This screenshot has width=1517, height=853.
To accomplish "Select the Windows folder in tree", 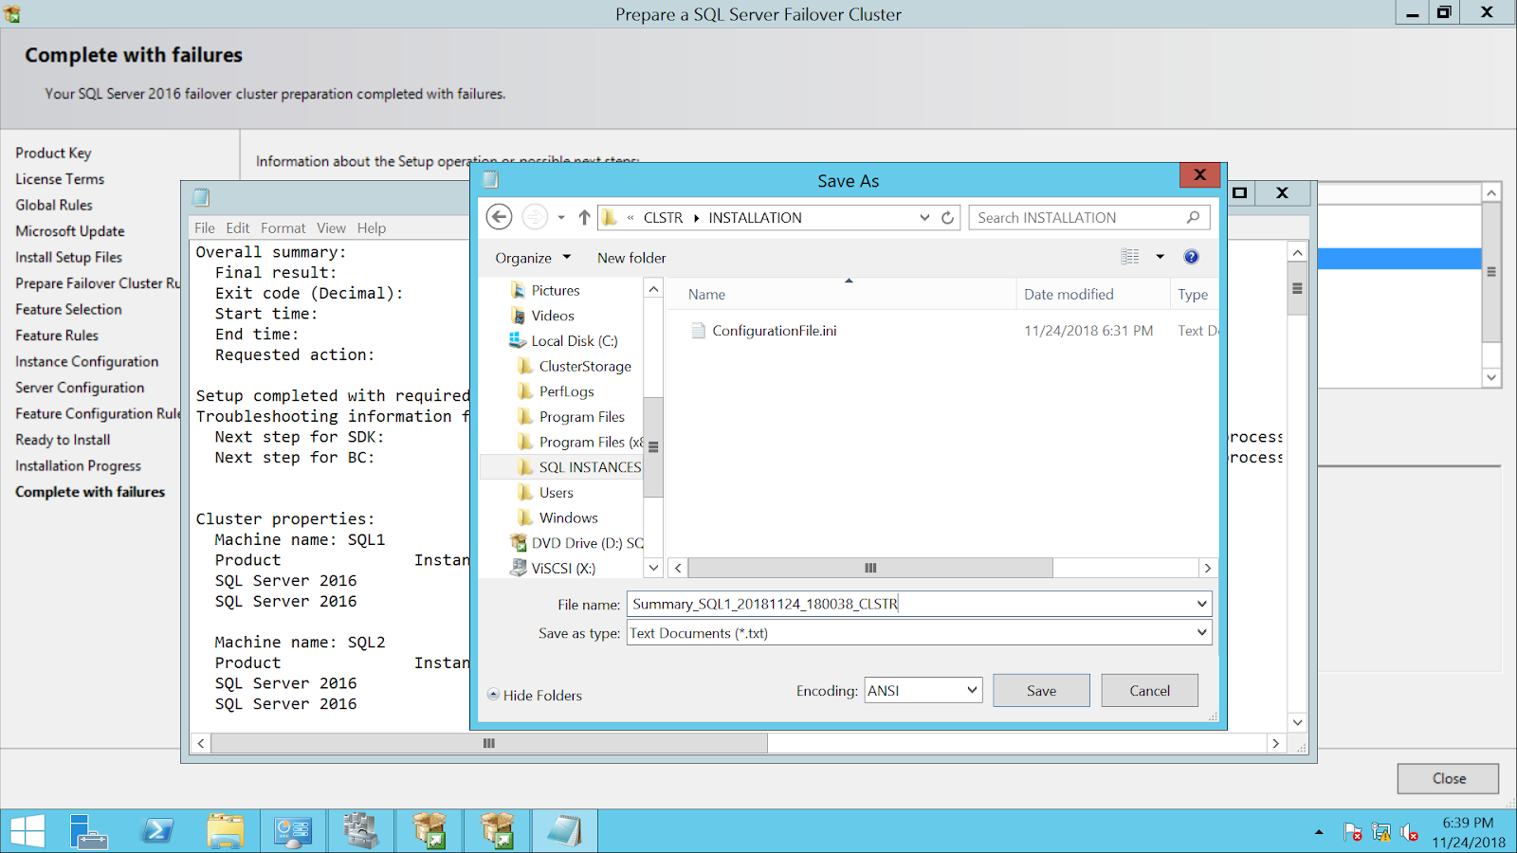I will [x=557, y=517].
